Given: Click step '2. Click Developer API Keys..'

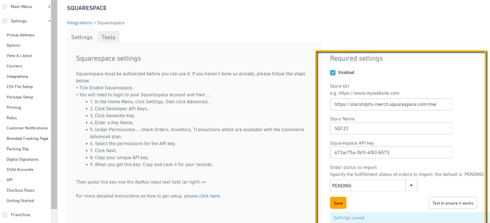Looking at the screenshot, I should coord(120,109).
